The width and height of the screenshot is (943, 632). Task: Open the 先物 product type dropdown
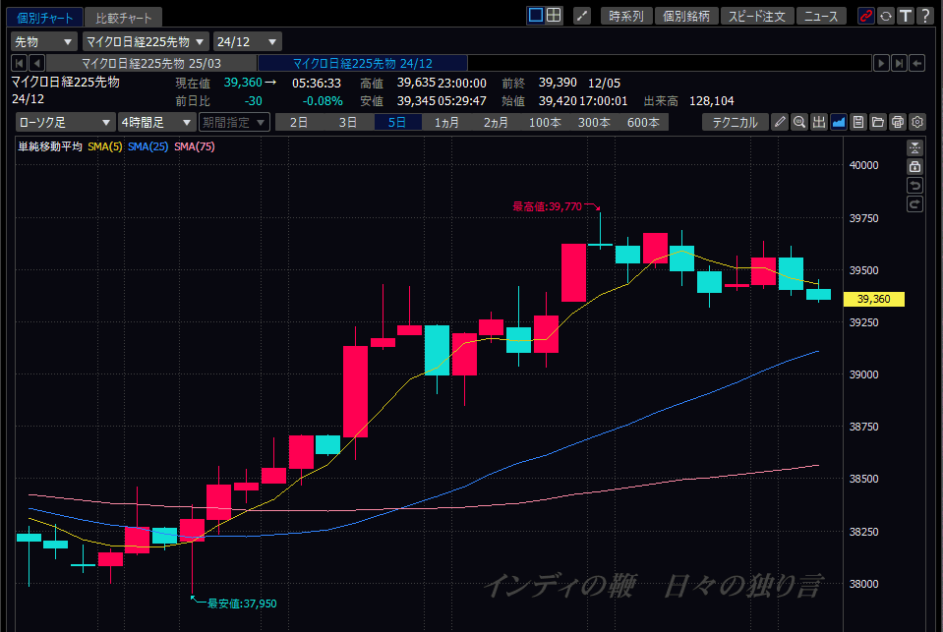(x=43, y=41)
